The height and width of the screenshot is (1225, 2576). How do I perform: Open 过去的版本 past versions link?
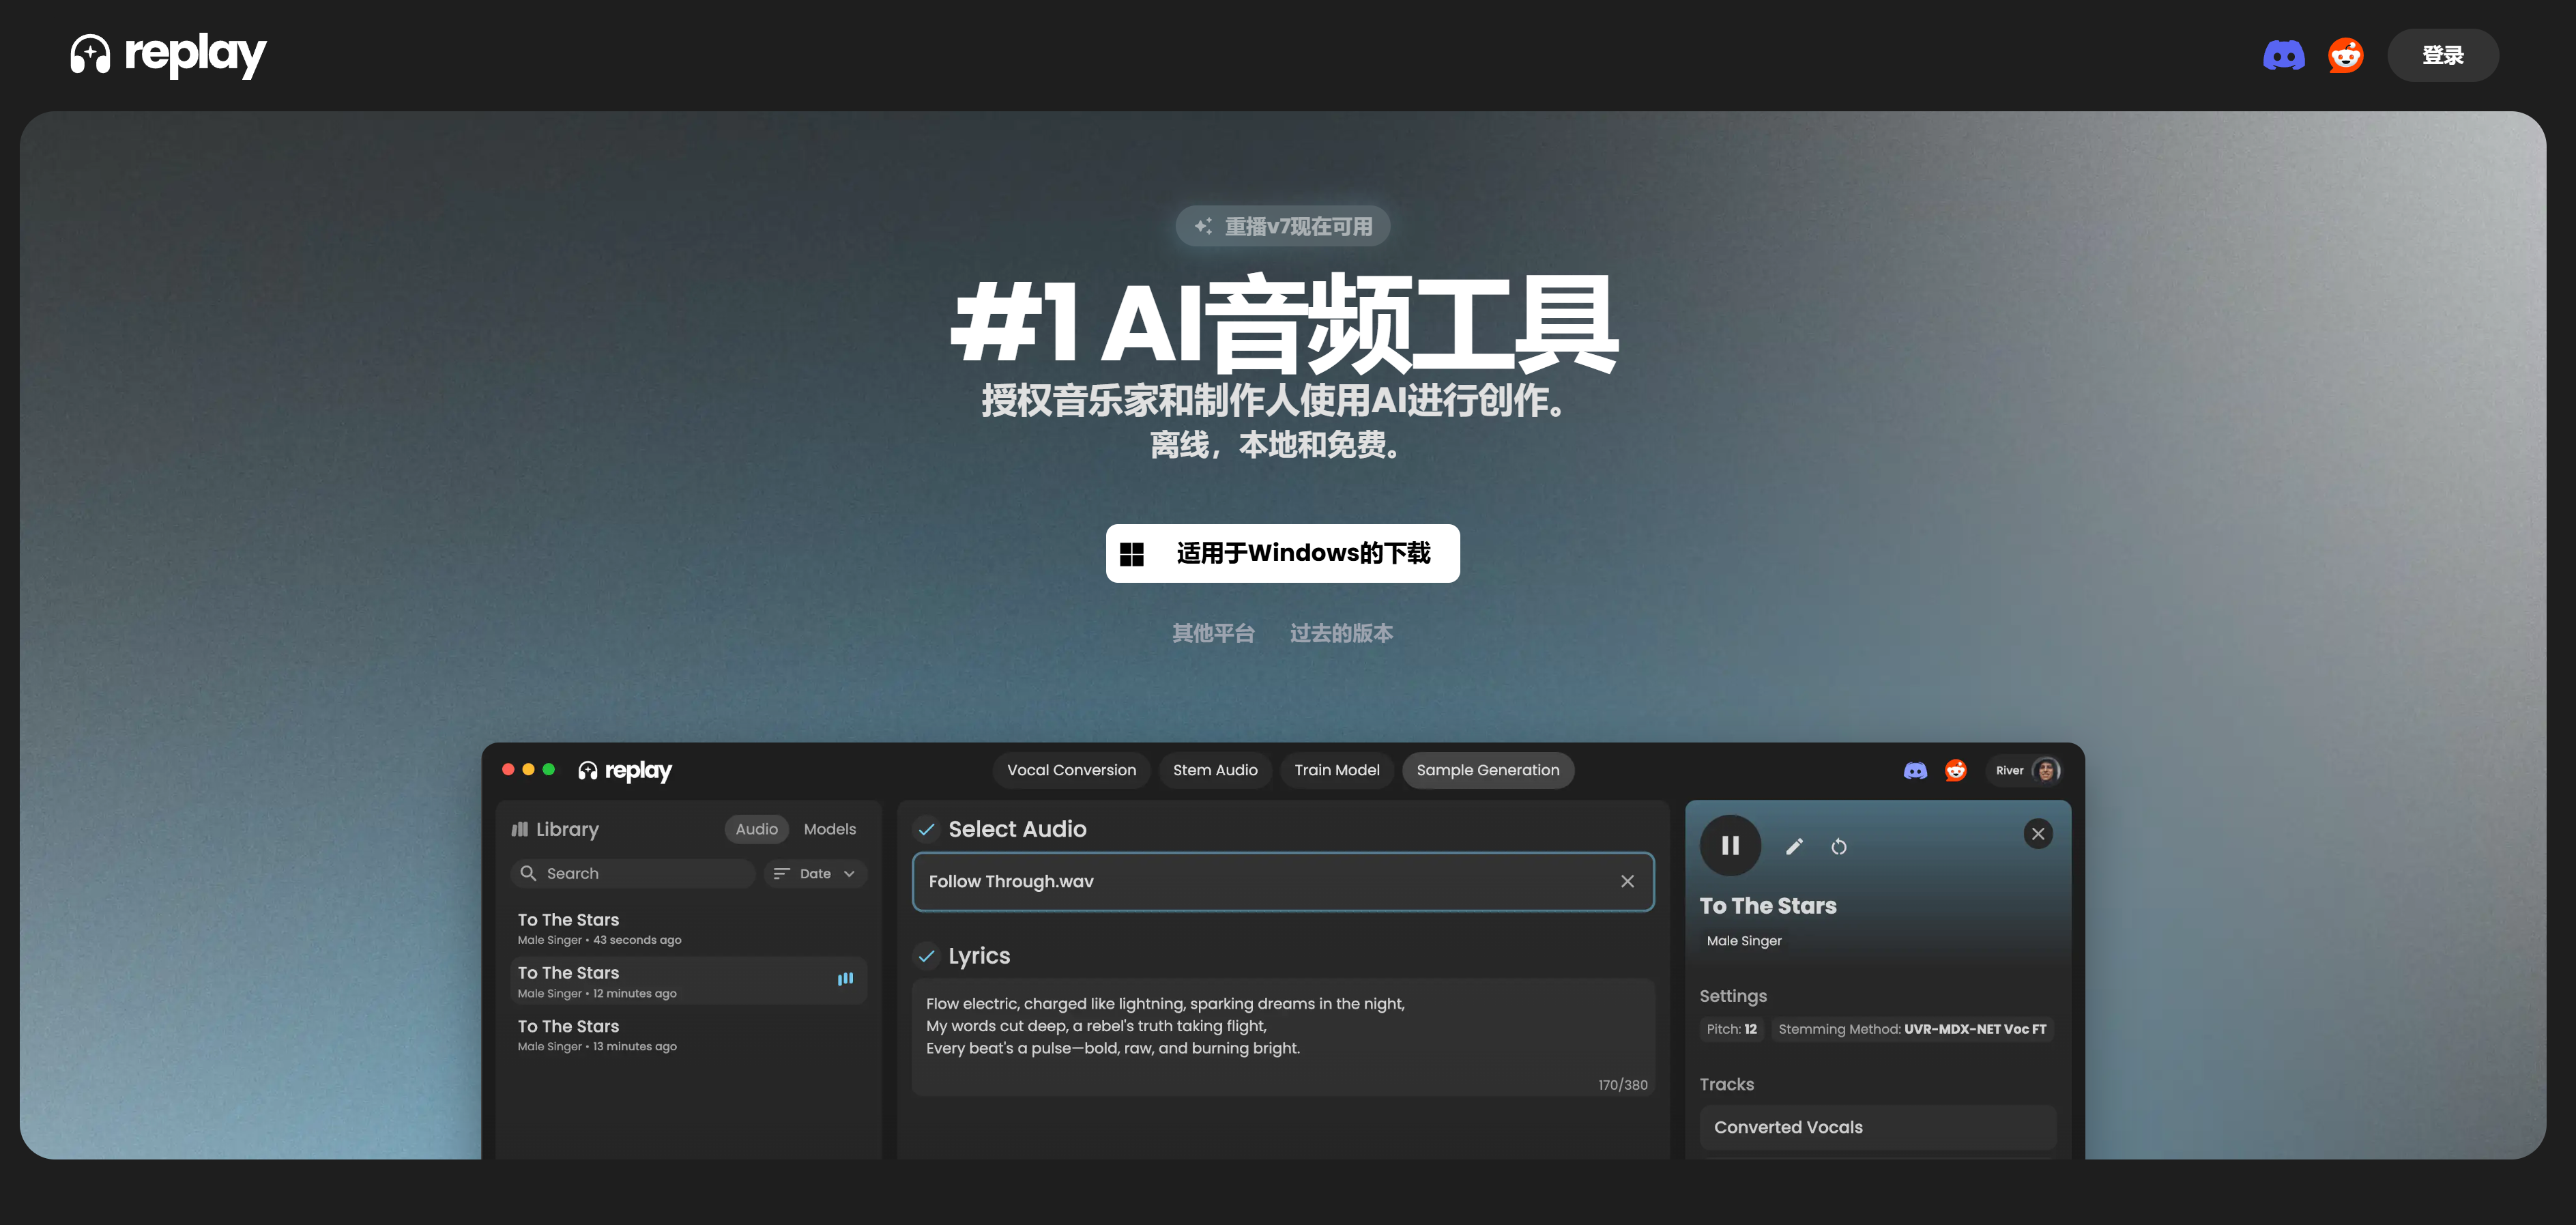1341,633
